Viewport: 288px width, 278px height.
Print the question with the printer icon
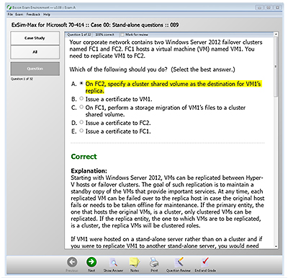point(154,262)
